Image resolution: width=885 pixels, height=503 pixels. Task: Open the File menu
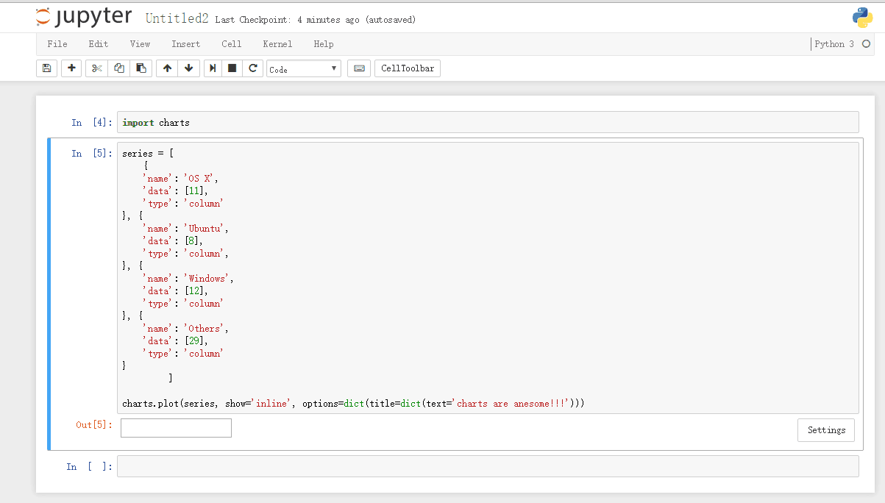(57, 44)
